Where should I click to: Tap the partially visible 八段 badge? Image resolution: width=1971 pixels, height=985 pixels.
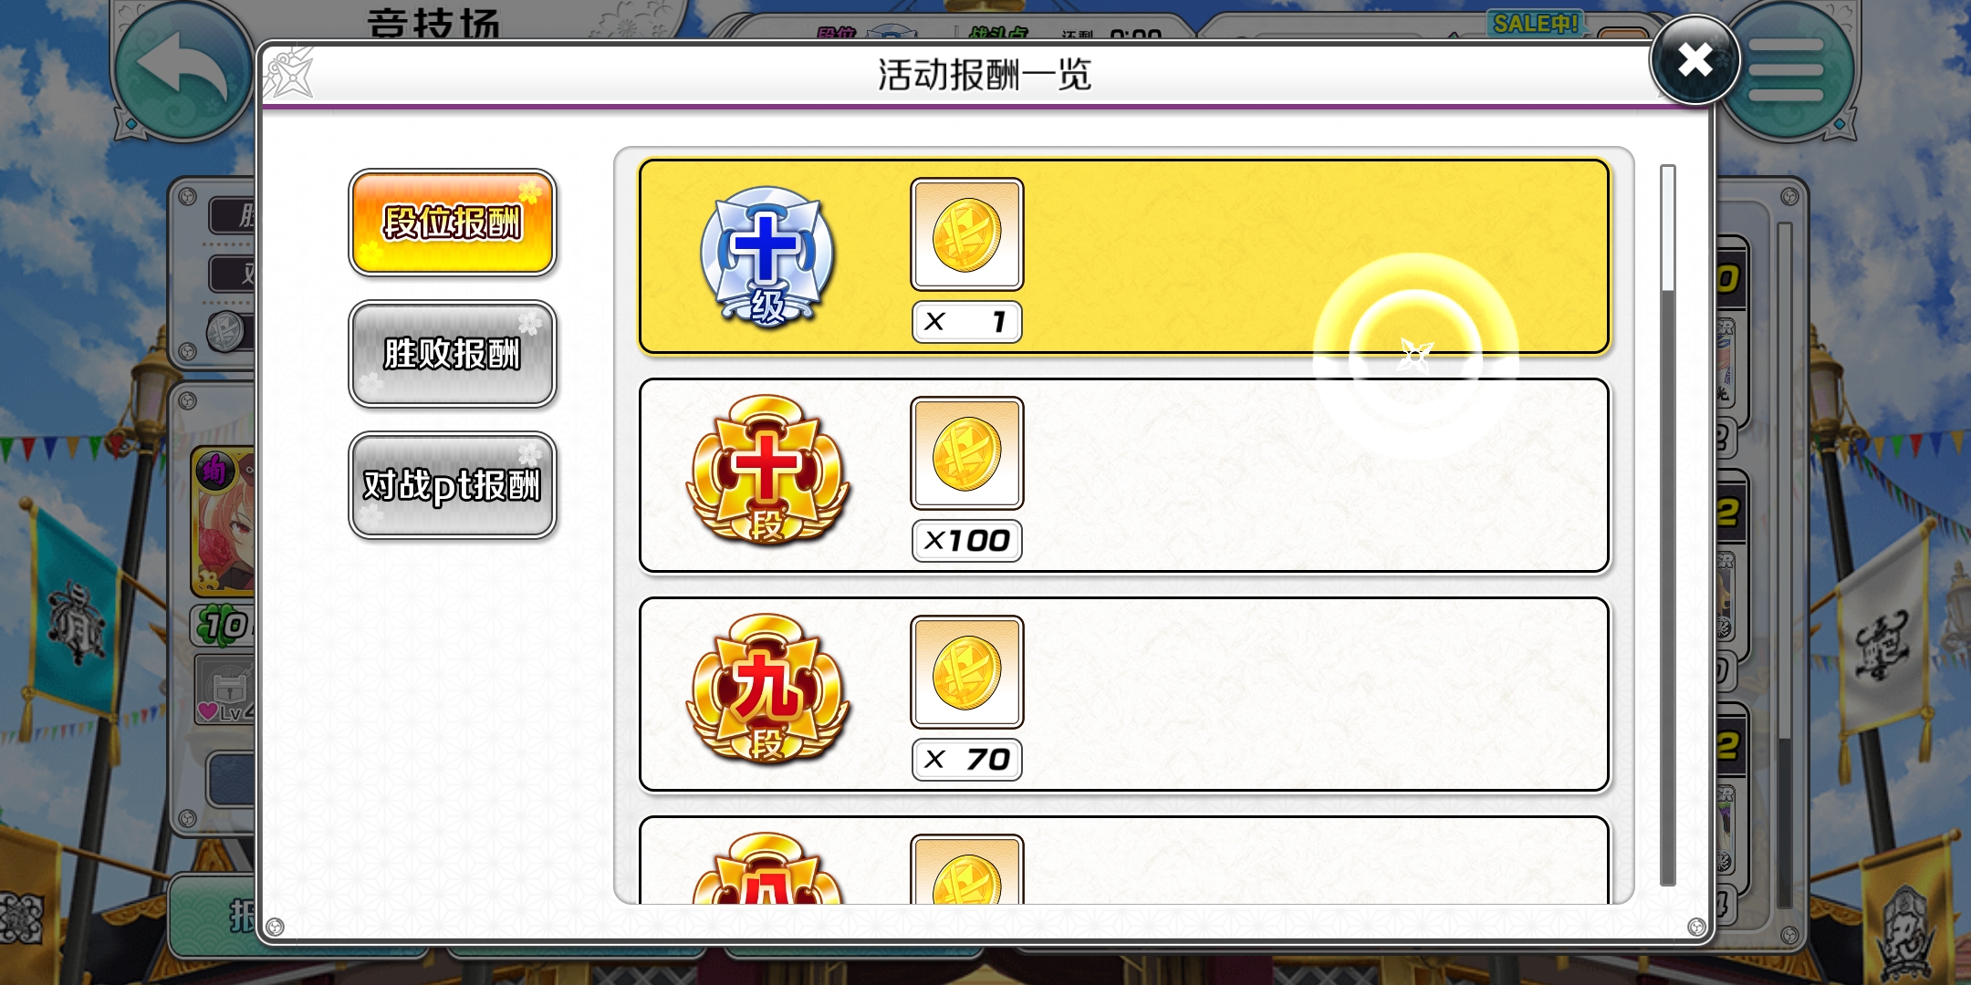(x=767, y=868)
